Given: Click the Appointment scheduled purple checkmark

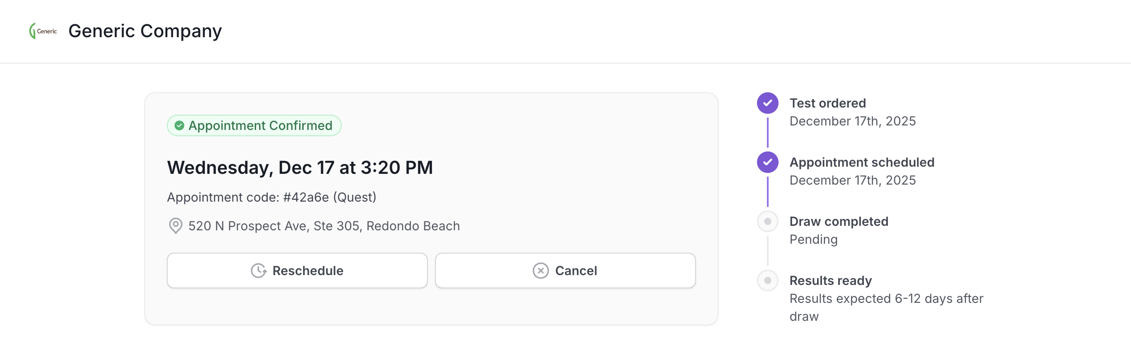Looking at the screenshot, I should tap(767, 162).
